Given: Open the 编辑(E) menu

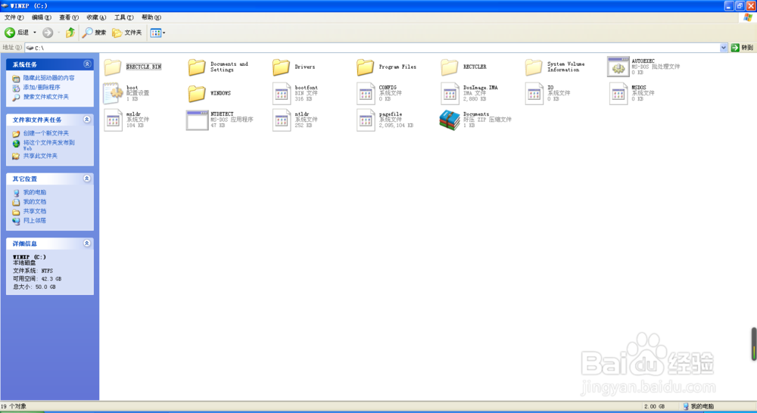Looking at the screenshot, I should pos(42,17).
